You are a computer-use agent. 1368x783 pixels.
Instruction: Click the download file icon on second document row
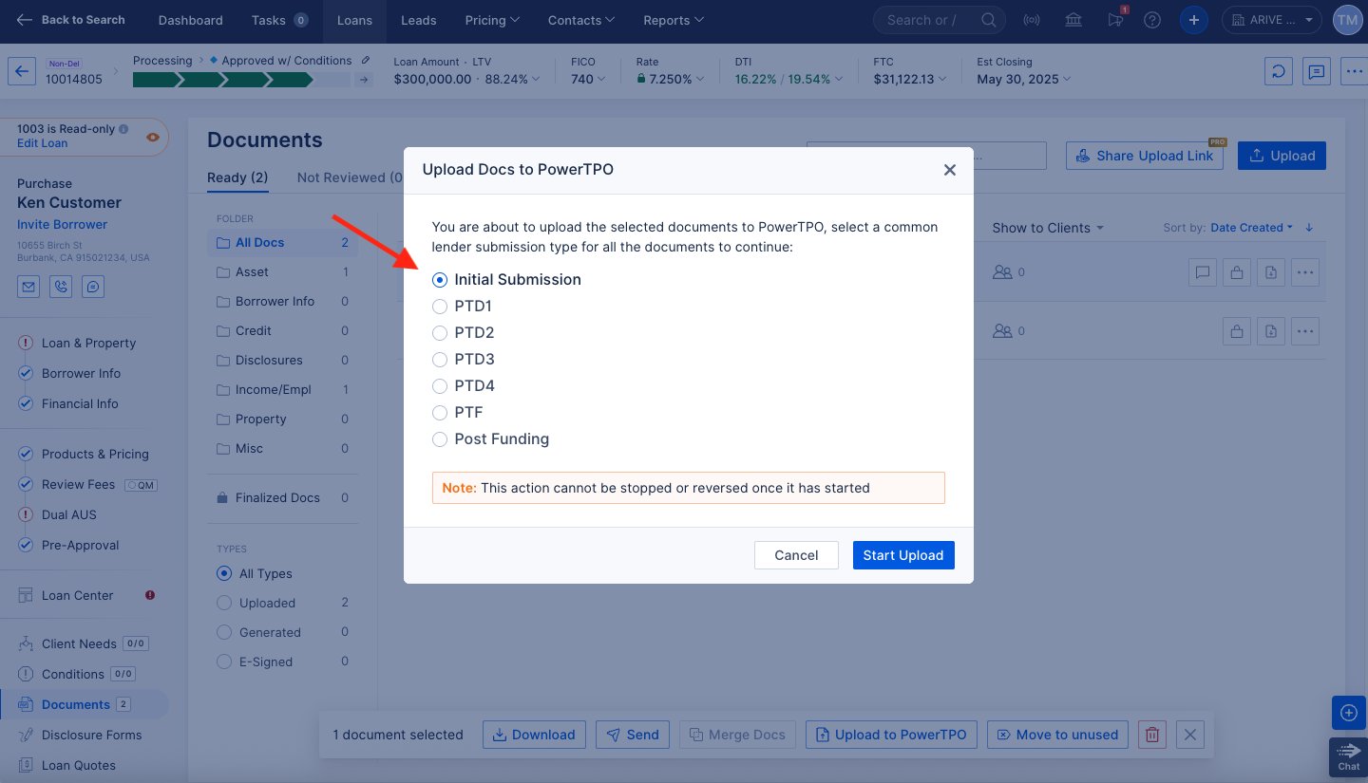coord(1271,331)
